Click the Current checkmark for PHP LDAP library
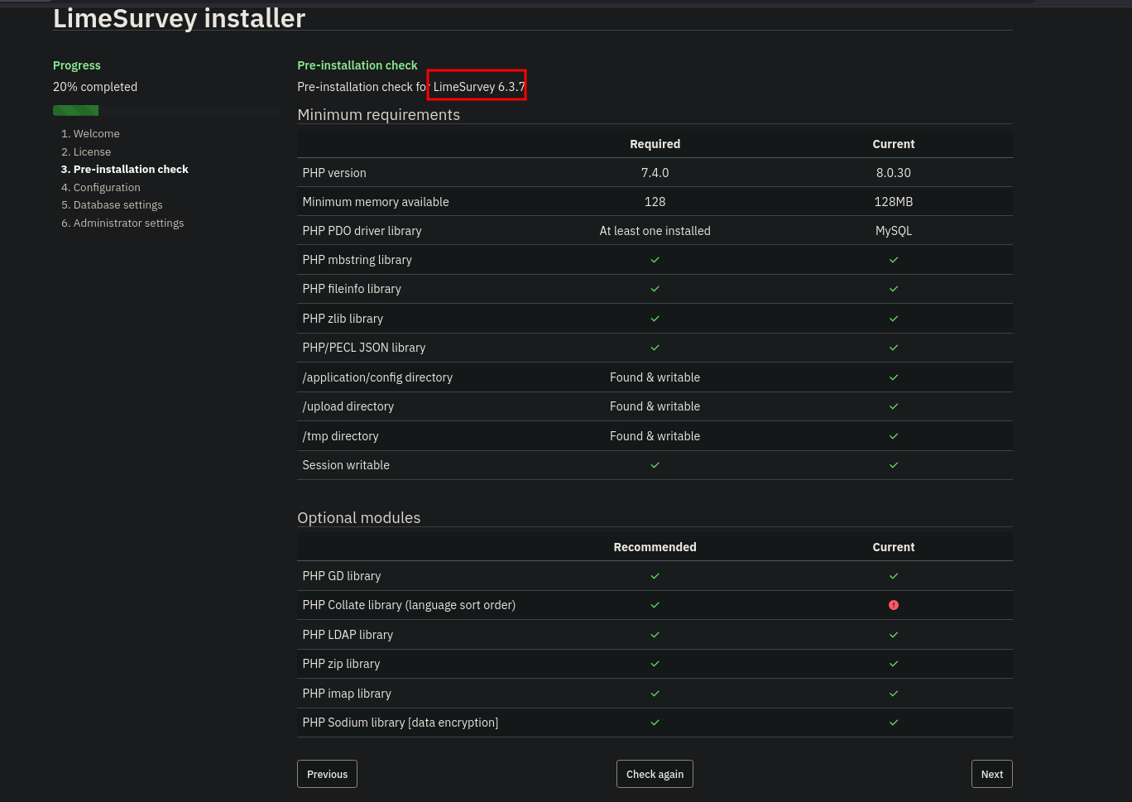Image resolution: width=1132 pixels, height=802 pixels. pyautogui.click(x=894, y=635)
